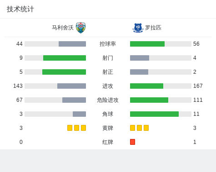Click the 马利舍沃 team crest icon

pos(80,28)
